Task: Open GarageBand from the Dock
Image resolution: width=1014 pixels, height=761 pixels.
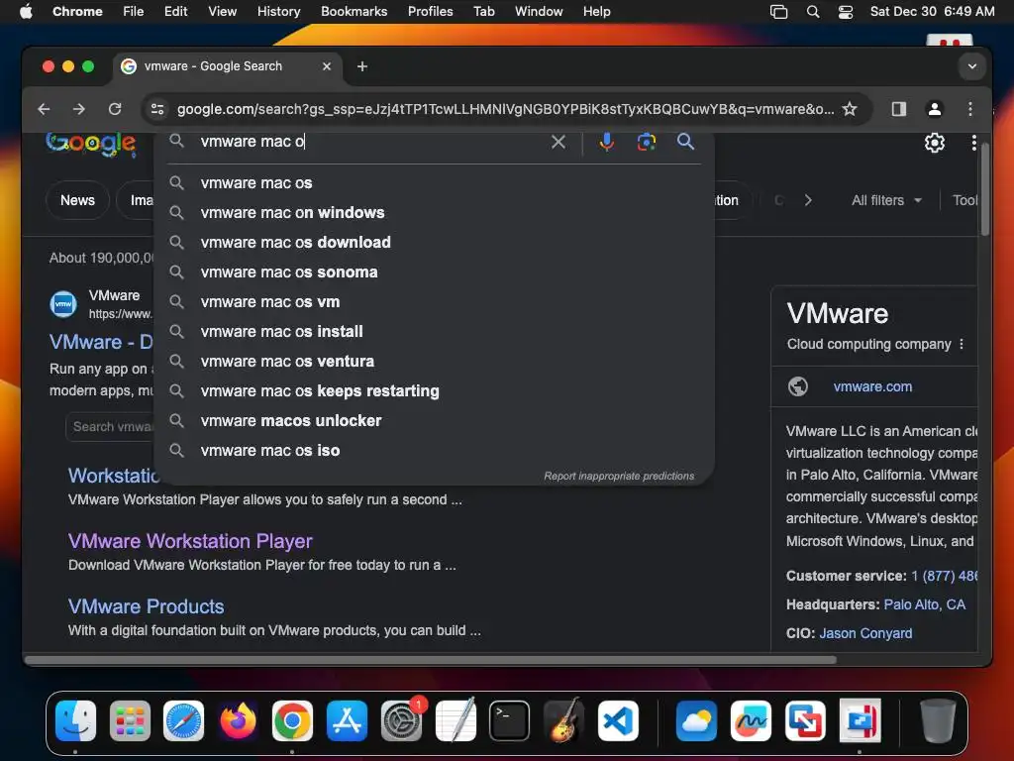Action: 563,720
